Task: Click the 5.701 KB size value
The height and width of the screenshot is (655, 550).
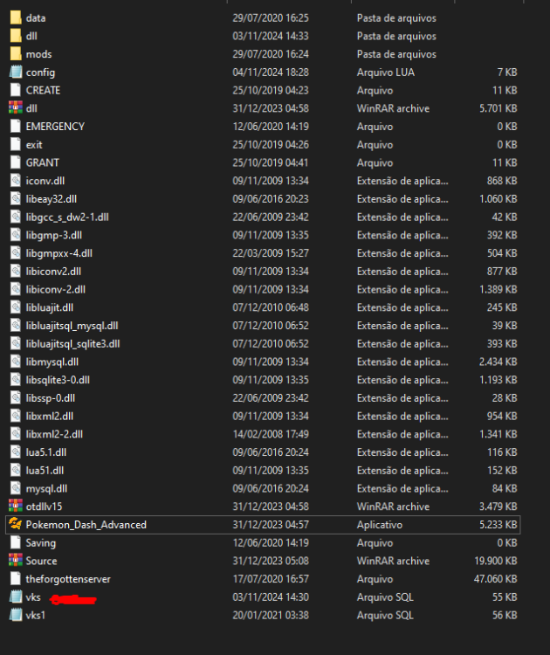Action: 498,108
